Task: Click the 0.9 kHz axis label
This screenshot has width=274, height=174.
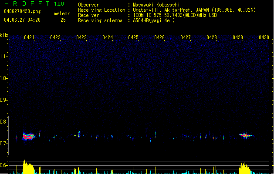Action: pos(4,100)
